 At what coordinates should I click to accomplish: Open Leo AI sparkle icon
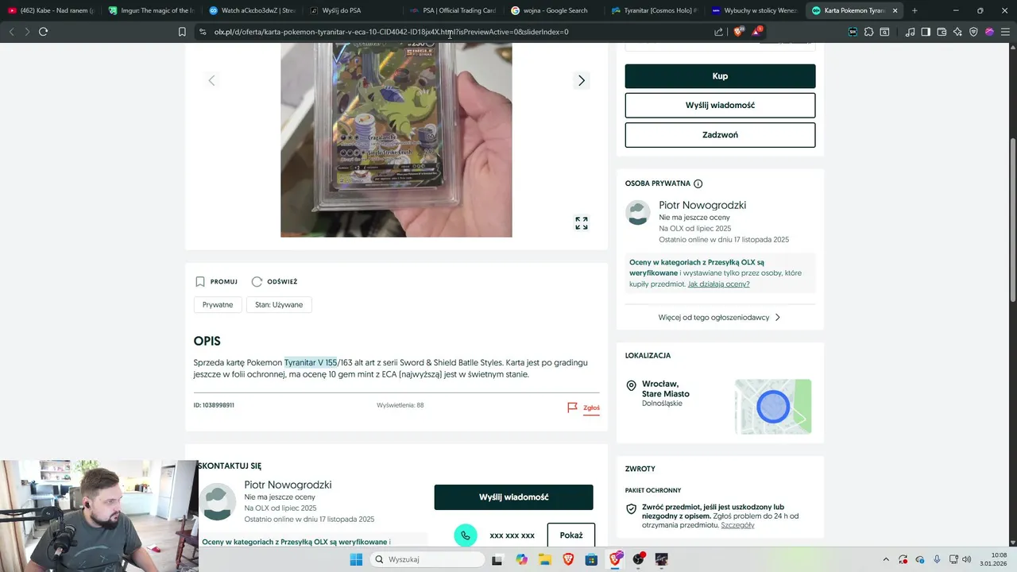point(957,32)
